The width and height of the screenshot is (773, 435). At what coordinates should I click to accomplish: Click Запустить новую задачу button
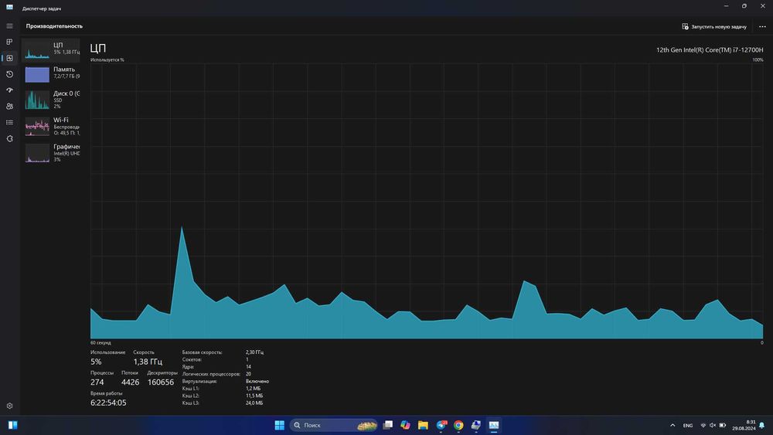(x=713, y=26)
